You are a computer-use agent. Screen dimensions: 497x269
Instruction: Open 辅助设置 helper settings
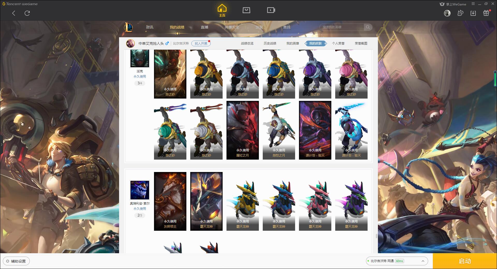pos(16,261)
